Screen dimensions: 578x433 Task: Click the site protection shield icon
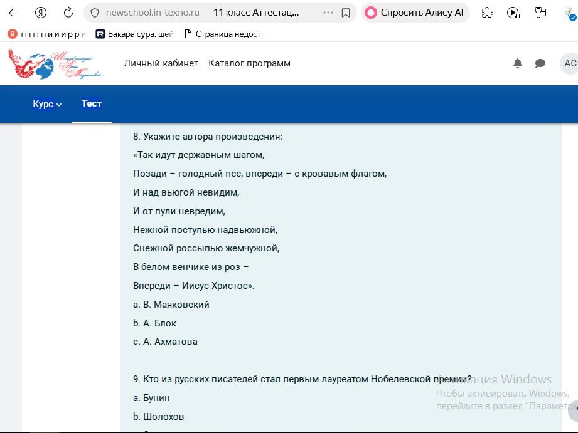[x=95, y=13]
